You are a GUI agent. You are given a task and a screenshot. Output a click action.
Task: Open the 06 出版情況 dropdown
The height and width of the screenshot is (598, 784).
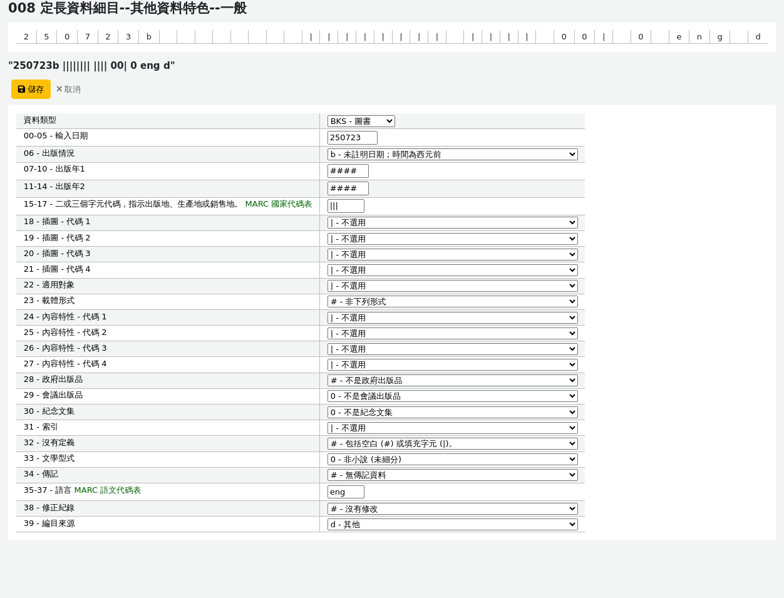(453, 154)
